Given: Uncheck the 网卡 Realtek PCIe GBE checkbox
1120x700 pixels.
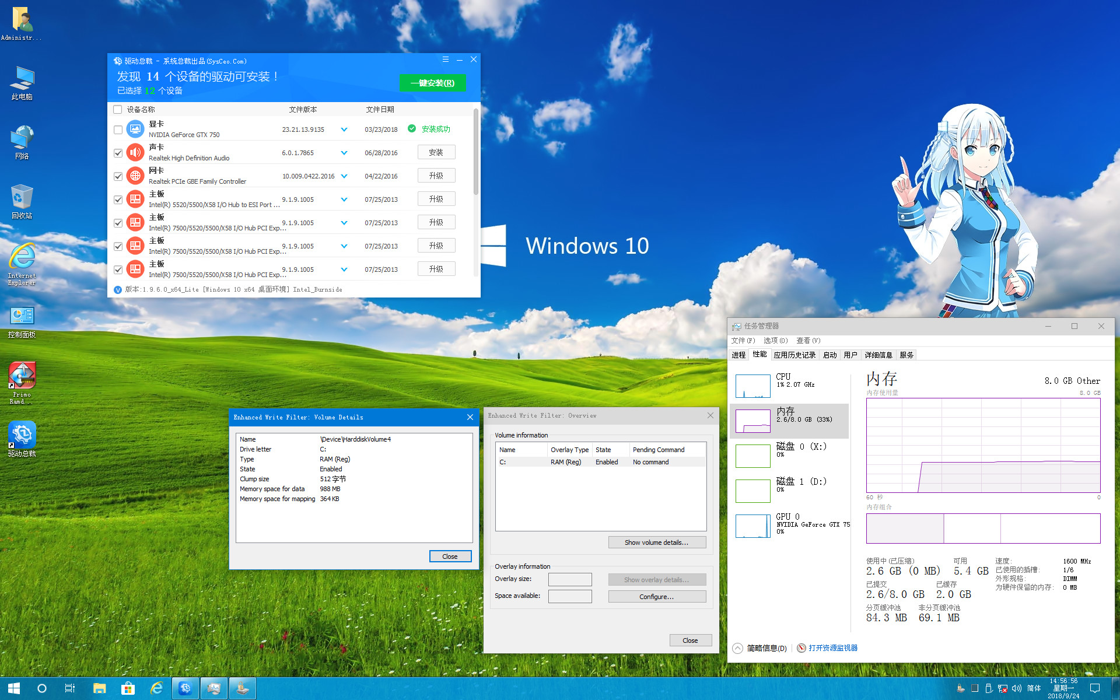Looking at the screenshot, I should coord(118,176).
